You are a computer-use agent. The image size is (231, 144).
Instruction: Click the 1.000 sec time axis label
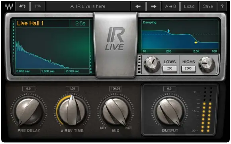48,71
